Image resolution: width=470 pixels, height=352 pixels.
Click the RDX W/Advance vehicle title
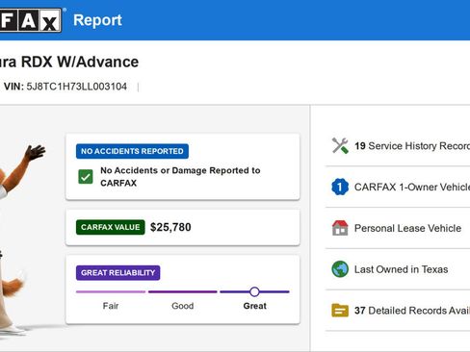(x=69, y=62)
